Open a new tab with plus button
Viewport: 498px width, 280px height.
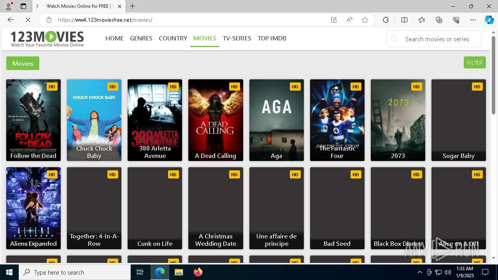point(133,6)
